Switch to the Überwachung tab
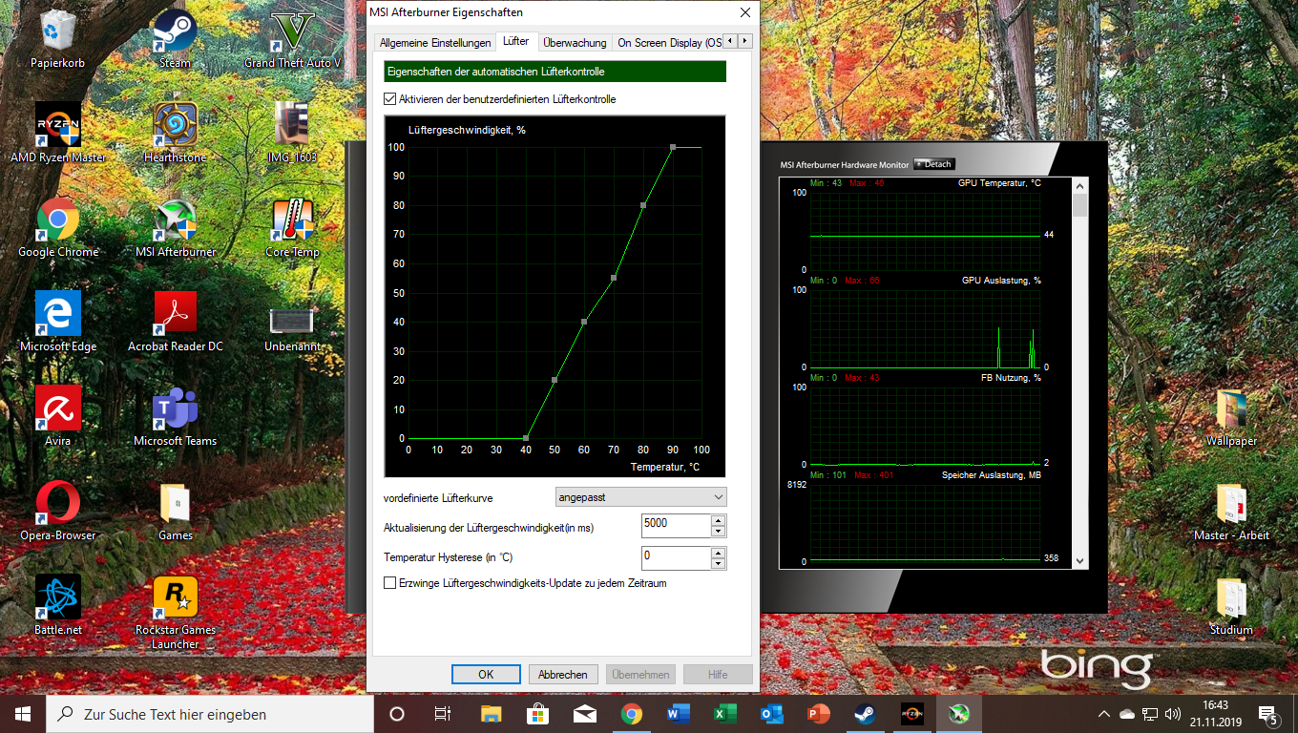This screenshot has width=1298, height=733. pos(575,43)
